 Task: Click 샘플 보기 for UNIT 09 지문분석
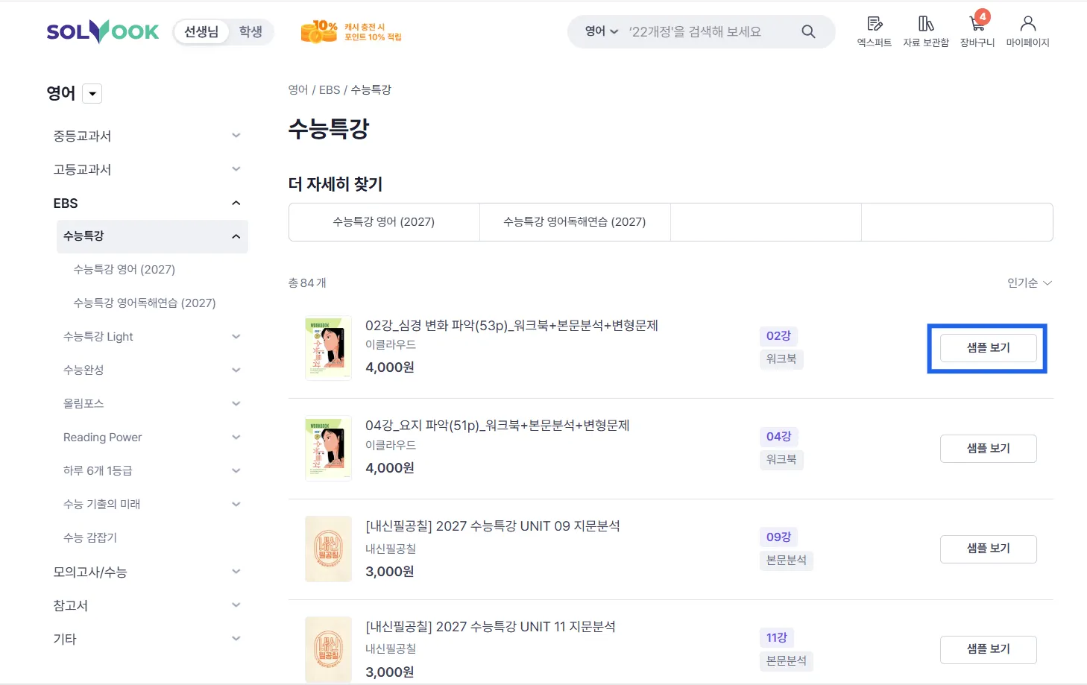[988, 549]
